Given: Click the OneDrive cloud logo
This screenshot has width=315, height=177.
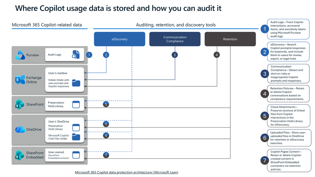Looking at the screenshot, I should pos(20,129).
